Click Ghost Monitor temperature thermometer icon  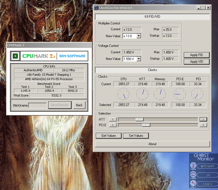coord(193,165)
